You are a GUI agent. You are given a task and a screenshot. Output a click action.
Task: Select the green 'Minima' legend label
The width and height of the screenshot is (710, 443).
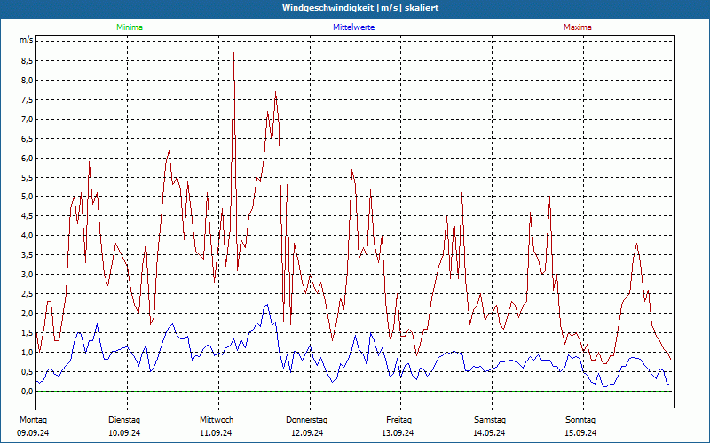click(x=130, y=27)
